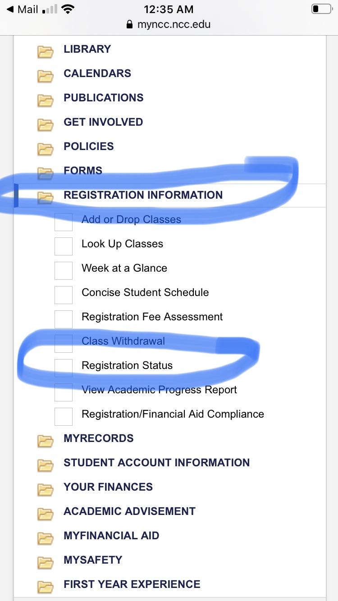Open Concise Student Schedule

point(145,292)
